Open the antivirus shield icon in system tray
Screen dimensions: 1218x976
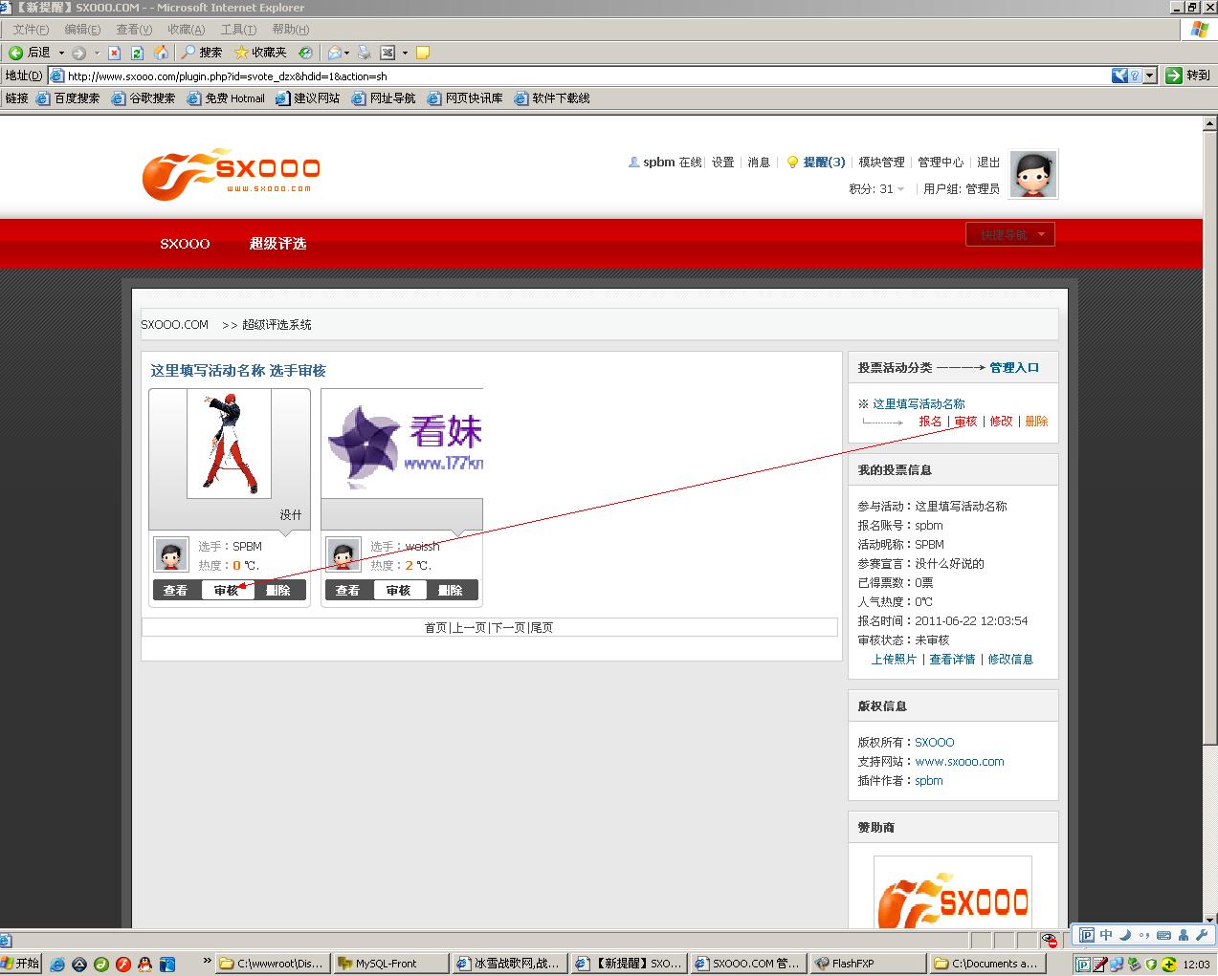(x=1151, y=964)
